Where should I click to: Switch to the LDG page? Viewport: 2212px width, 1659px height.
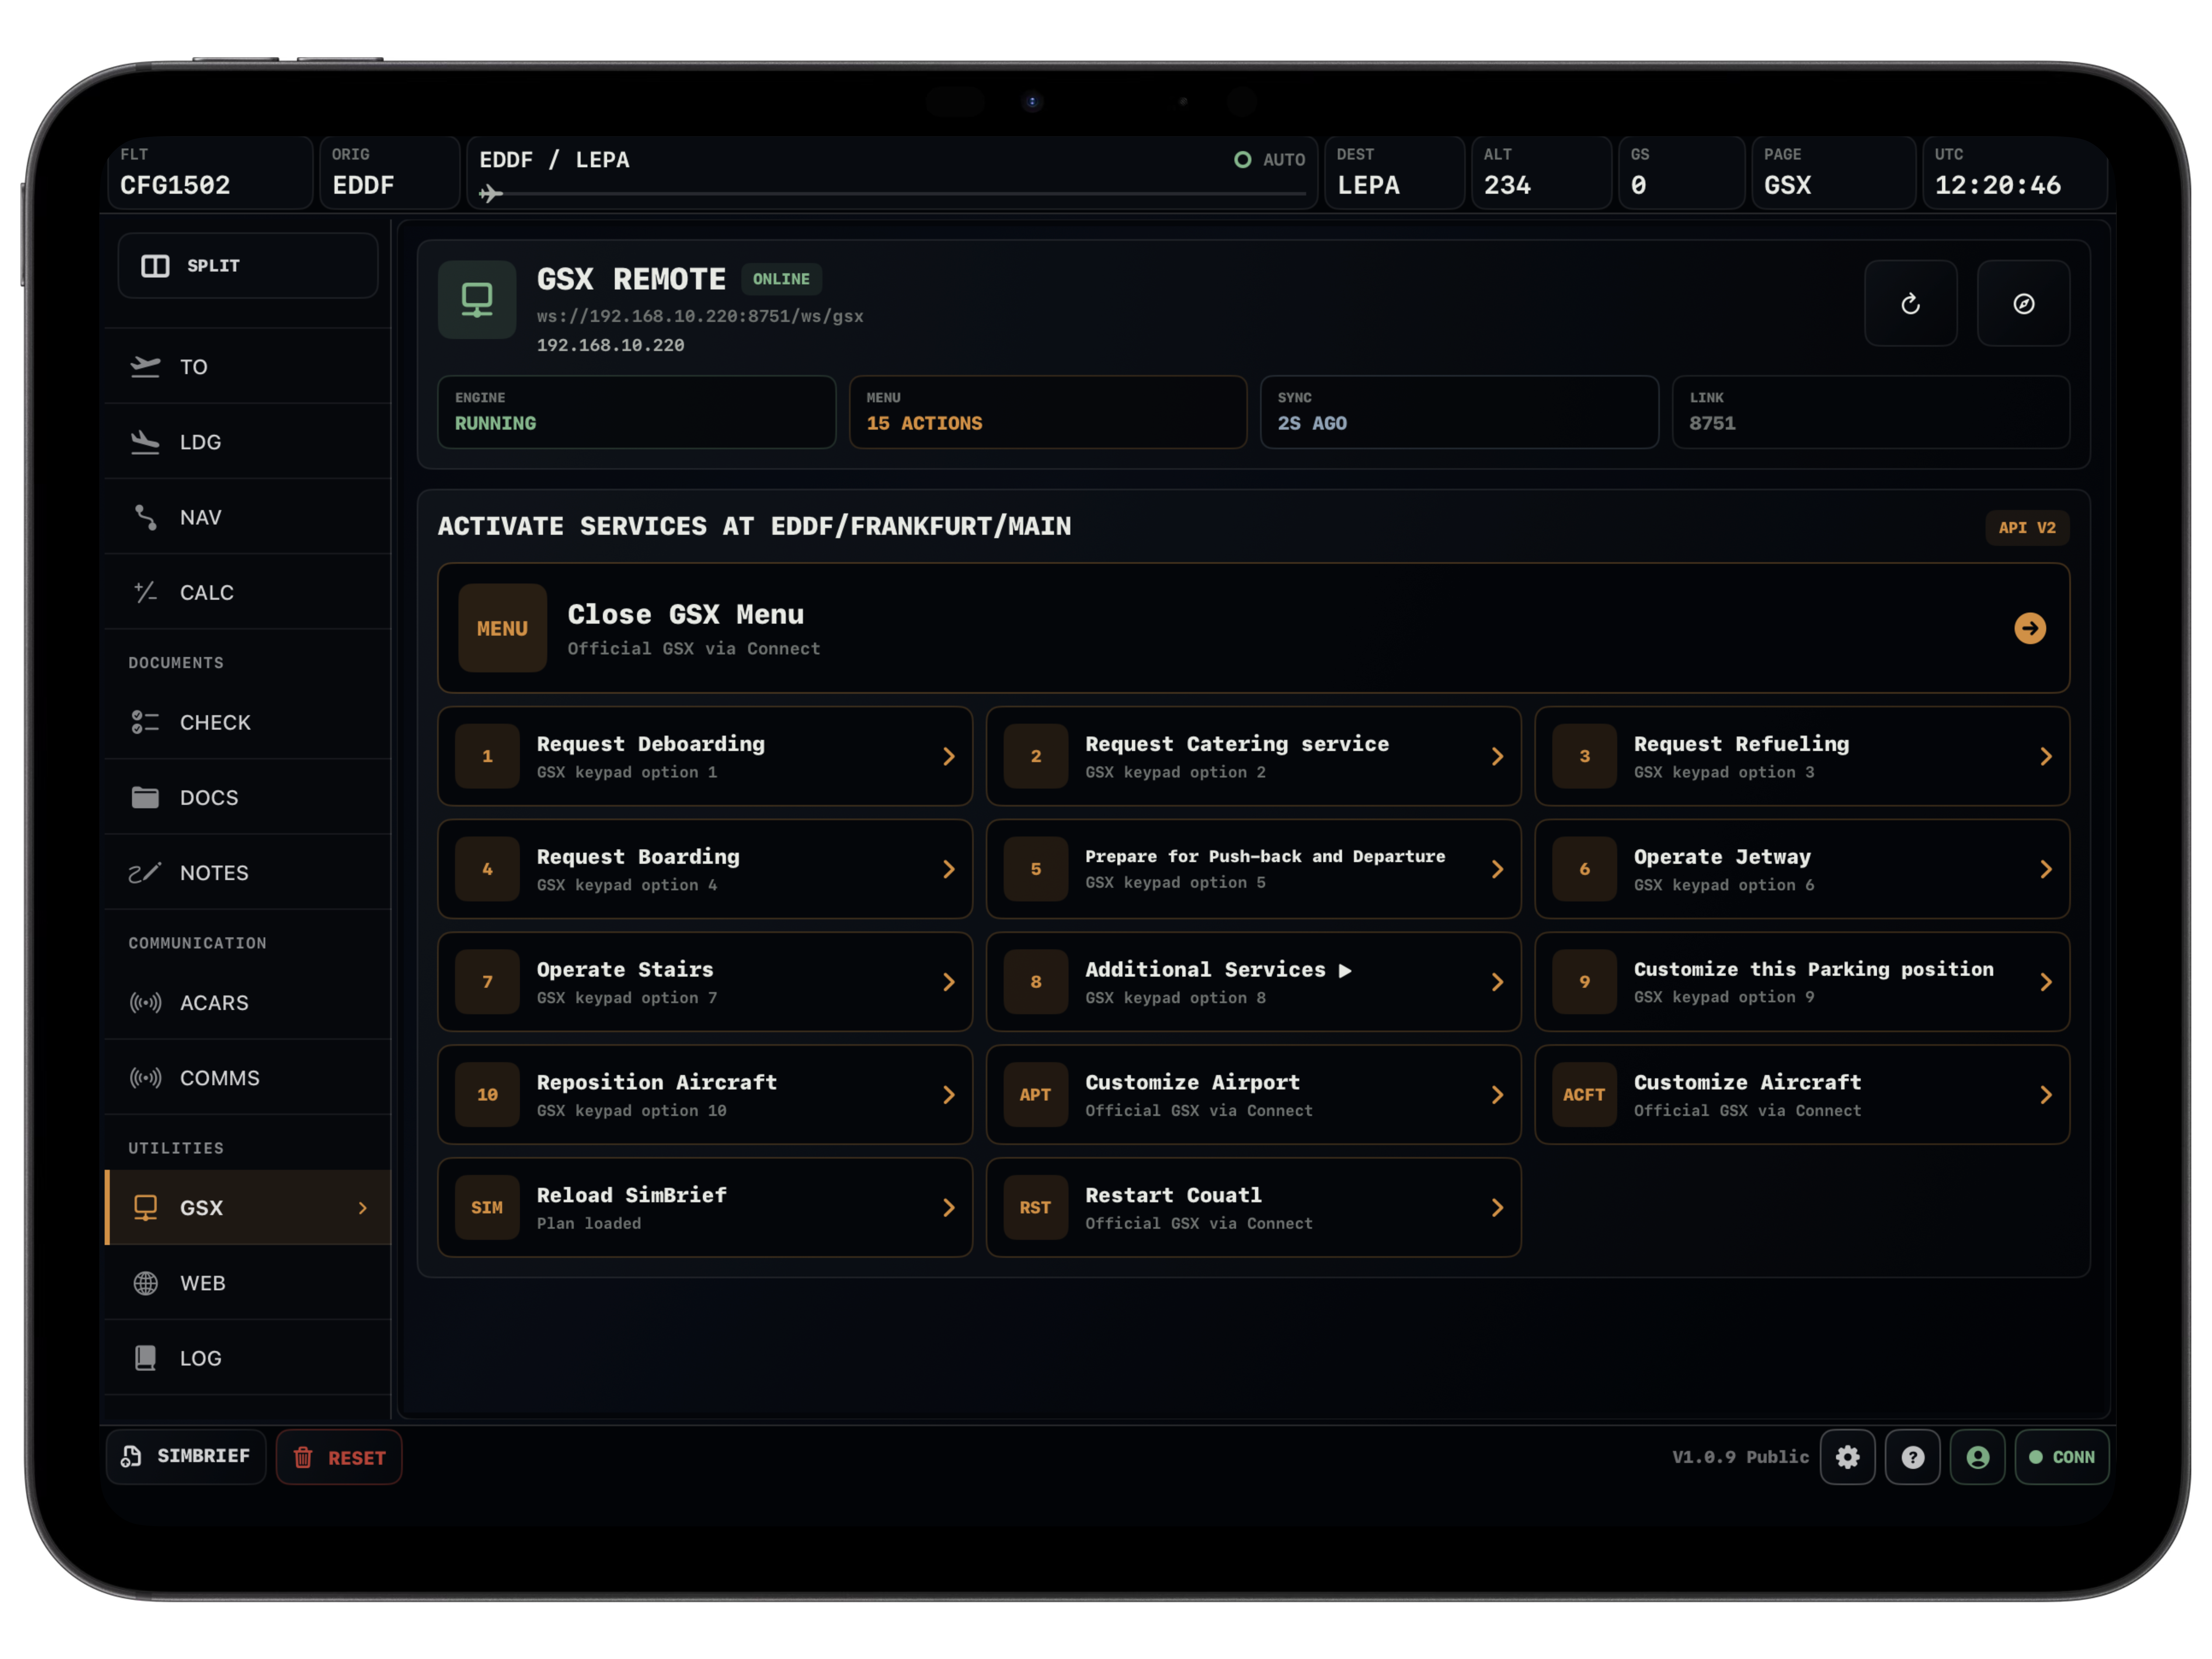(248, 442)
